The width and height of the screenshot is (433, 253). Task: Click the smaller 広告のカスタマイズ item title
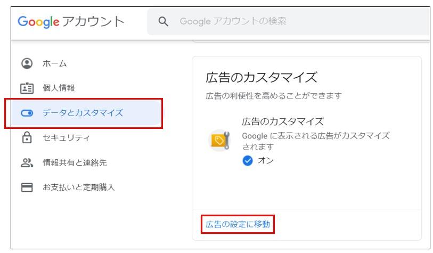282,121
